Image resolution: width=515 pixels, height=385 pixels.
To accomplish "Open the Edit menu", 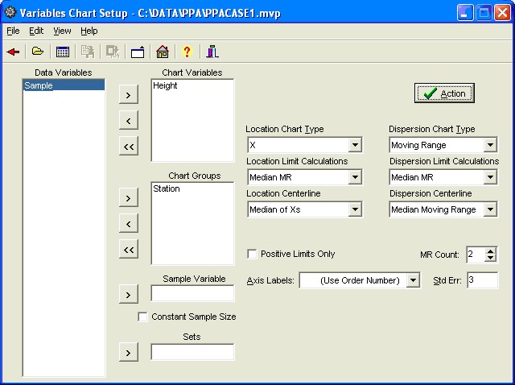I will point(36,31).
